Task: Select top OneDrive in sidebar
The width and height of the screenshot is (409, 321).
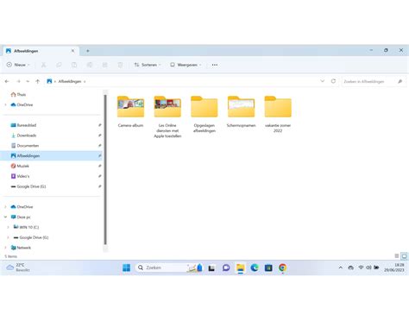Action: point(22,104)
